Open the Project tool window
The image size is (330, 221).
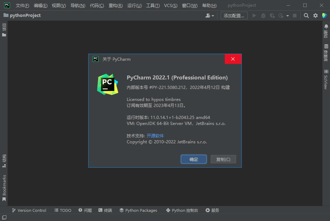(x=4, y=30)
